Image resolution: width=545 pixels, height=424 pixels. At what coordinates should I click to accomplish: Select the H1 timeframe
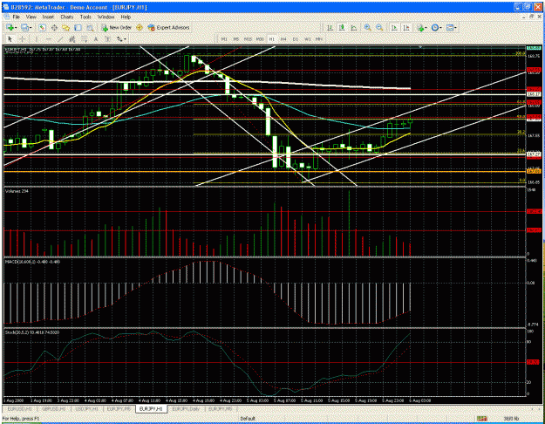(x=271, y=39)
